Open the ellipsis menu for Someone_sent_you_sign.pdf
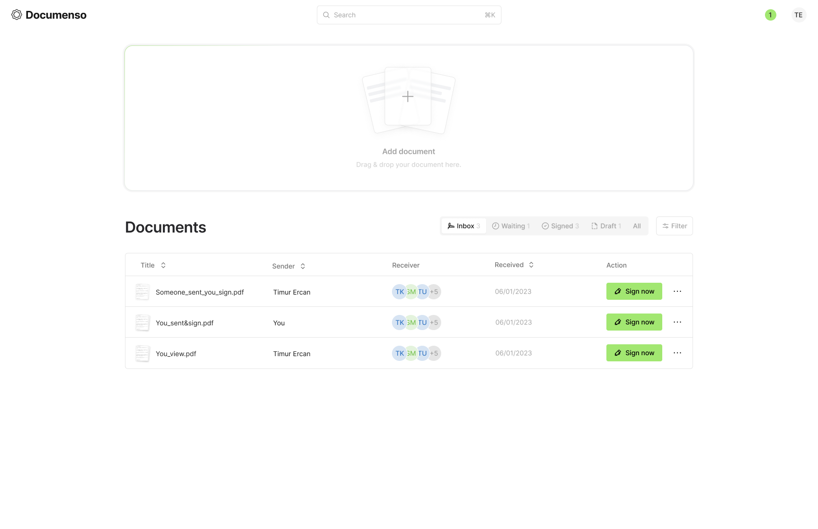The image size is (818, 529). pyautogui.click(x=677, y=291)
